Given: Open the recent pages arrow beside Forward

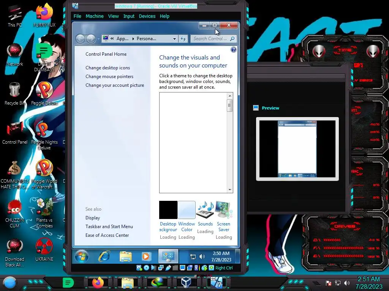Looking at the screenshot, I should tap(98, 39).
